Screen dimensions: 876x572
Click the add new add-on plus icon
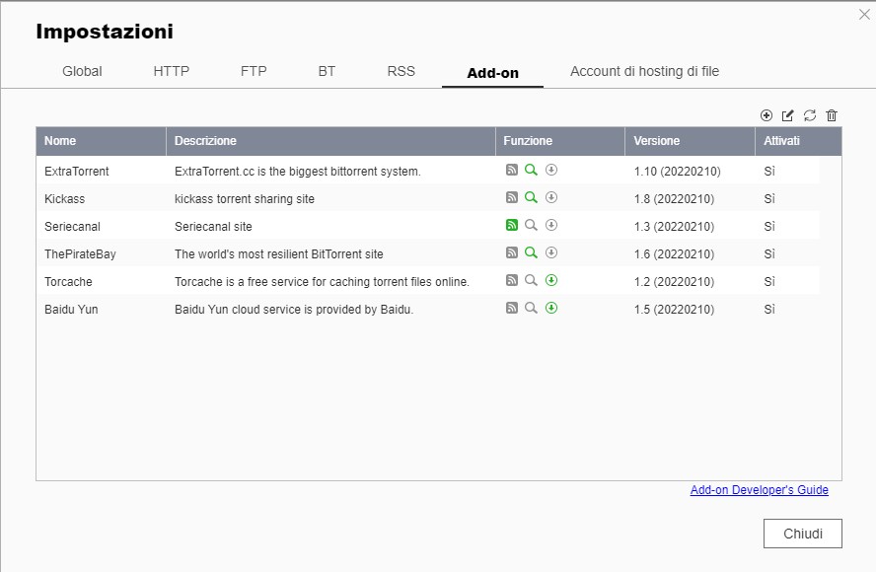click(x=766, y=115)
